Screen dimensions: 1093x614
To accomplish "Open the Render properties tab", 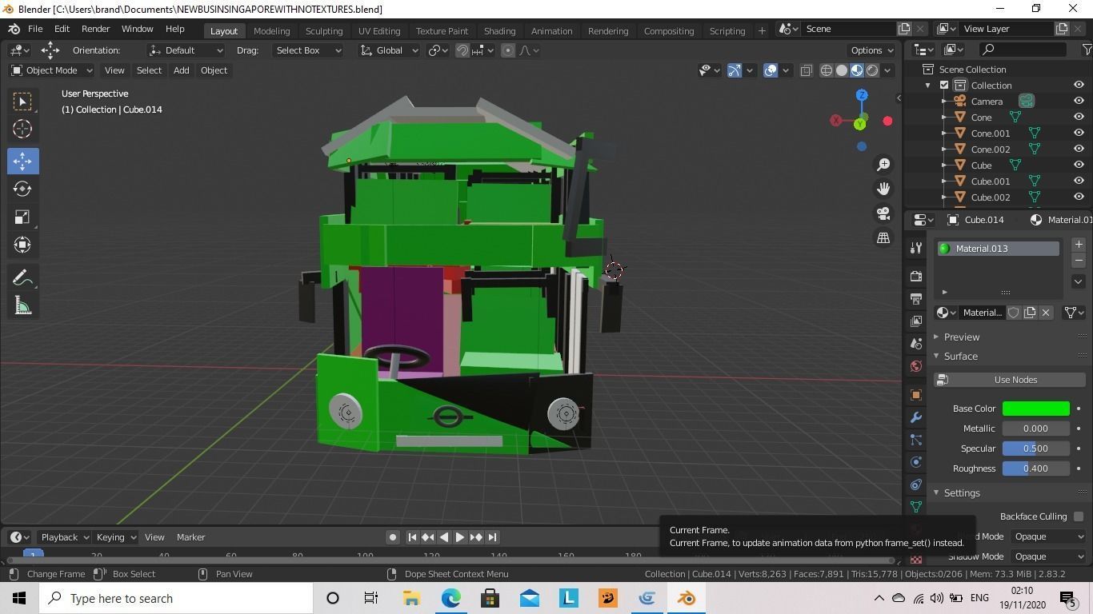I will tap(916, 276).
